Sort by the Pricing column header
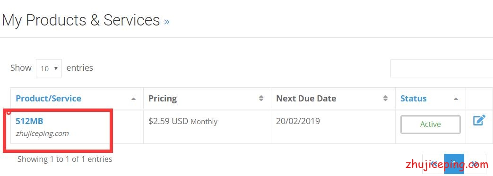The image size is (493, 176). point(163,99)
